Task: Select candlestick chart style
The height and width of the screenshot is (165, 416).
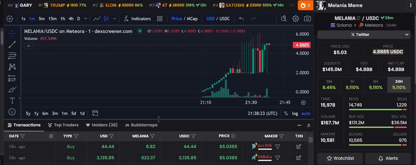Action: 106,19
